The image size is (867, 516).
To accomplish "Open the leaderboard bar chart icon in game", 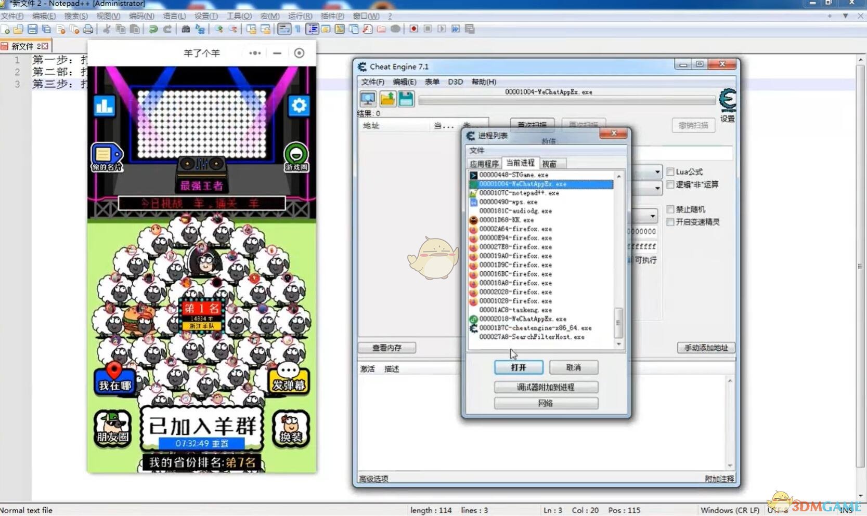I will pos(105,106).
